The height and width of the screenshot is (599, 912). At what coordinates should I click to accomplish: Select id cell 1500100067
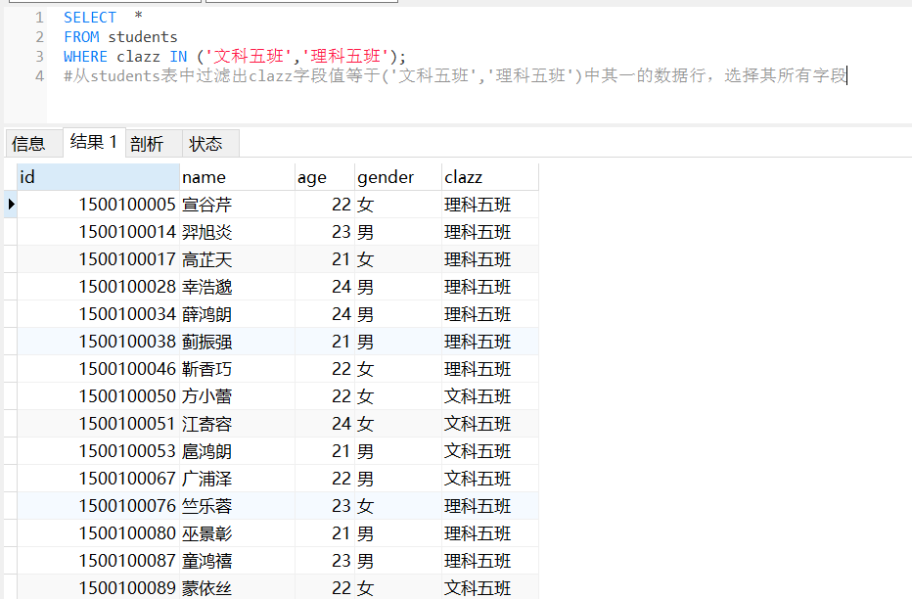coord(98,479)
